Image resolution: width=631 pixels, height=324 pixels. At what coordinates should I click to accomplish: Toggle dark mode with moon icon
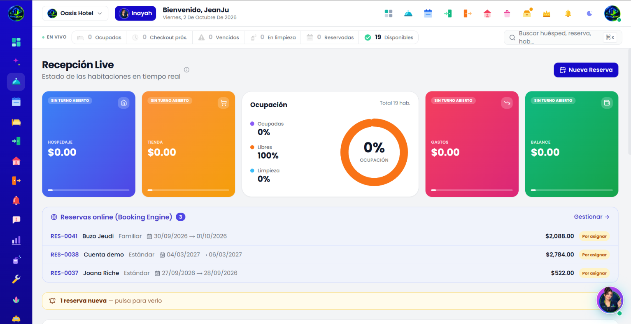coord(589,14)
